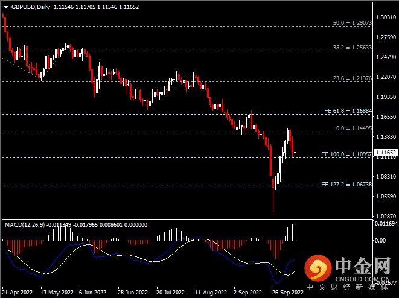This screenshot has width=399, height=298.
Task: Click price scale value 1.02870
Action: [386, 216]
